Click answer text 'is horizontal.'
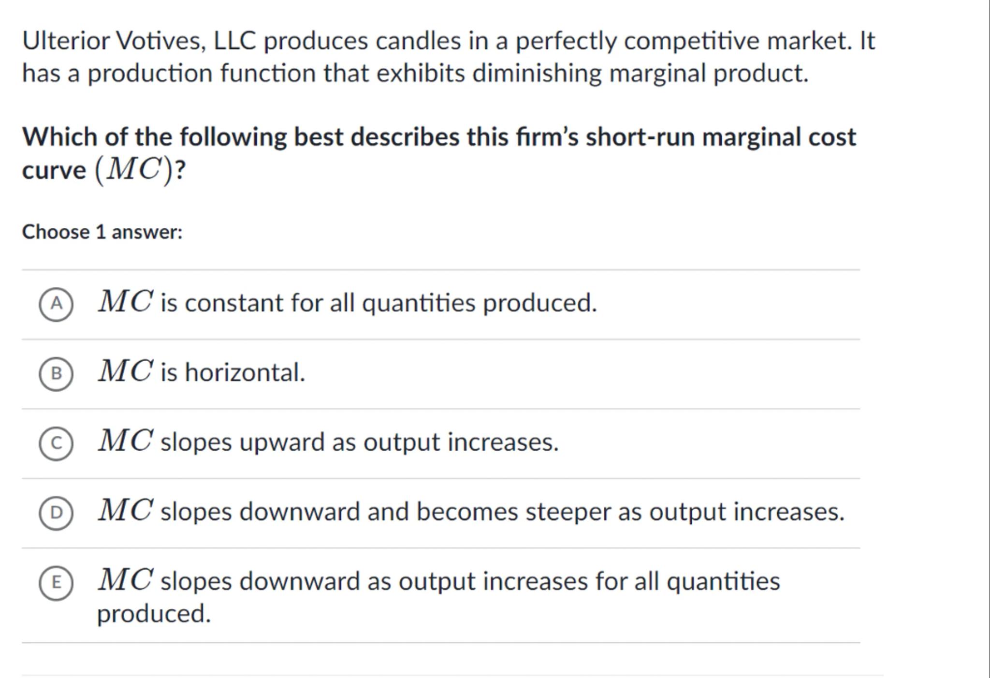 click(x=233, y=373)
